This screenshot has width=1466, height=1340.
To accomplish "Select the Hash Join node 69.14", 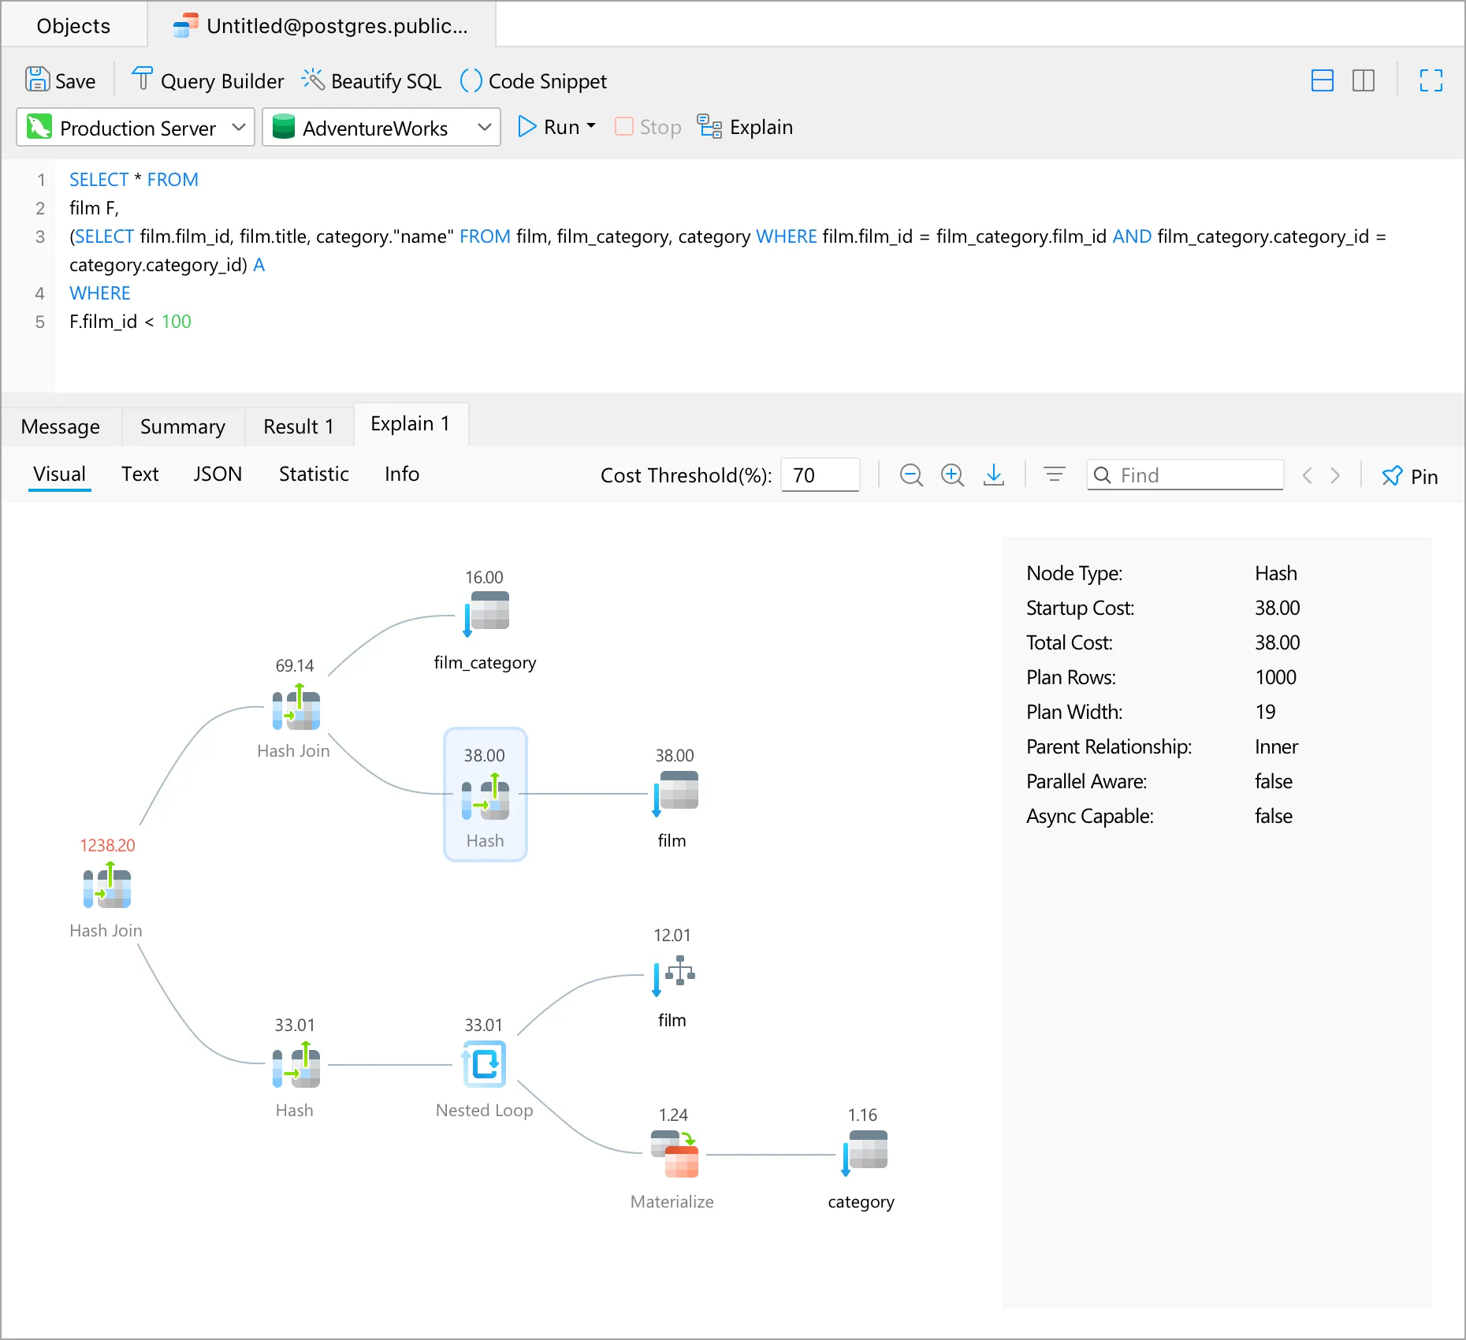I will (296, 708).
